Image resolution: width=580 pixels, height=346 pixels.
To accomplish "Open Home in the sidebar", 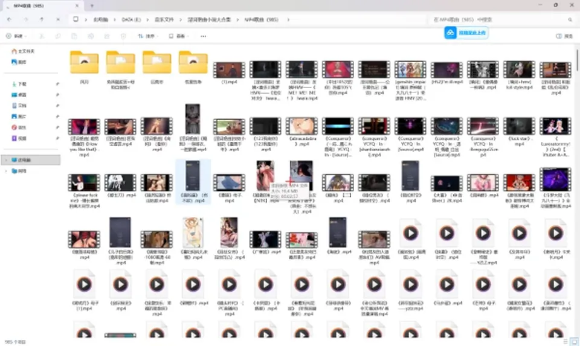I will (x=23, y=51).
